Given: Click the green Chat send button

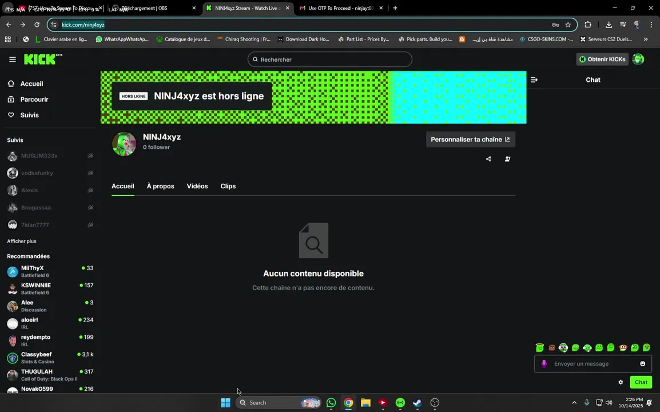Looking at the screenshot, I should [x=641, y=382].
